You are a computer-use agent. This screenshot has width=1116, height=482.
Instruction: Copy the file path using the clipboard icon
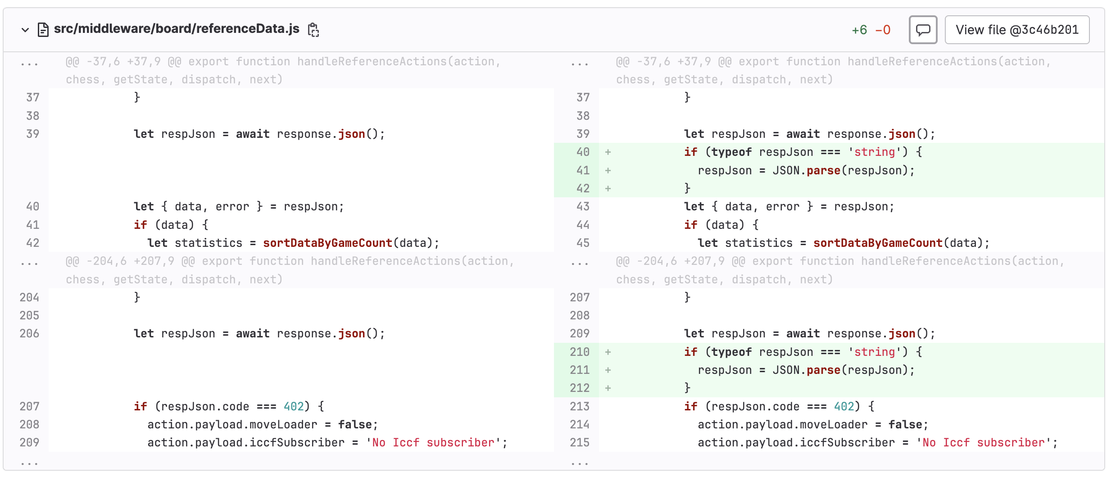[x=313, y=30]
